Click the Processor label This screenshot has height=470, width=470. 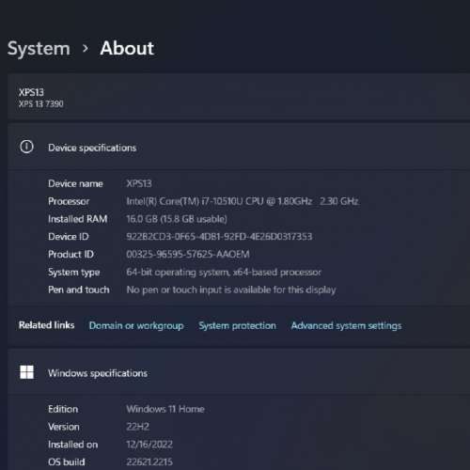tap(69, 201)
